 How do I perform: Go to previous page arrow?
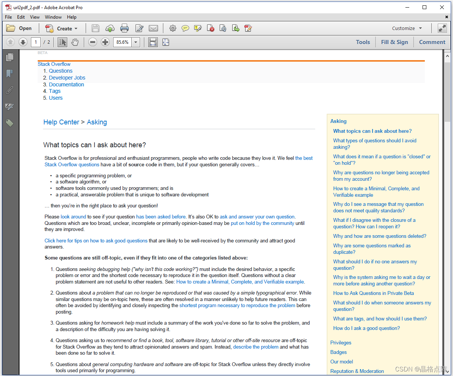point(10,42)
